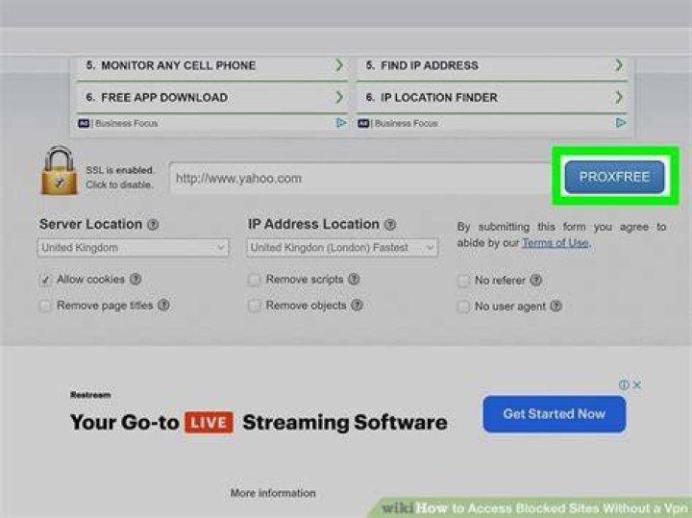Screen dimensions: 692x518
Task: Click the PROXFREE button
Action: tap(614, 177)
